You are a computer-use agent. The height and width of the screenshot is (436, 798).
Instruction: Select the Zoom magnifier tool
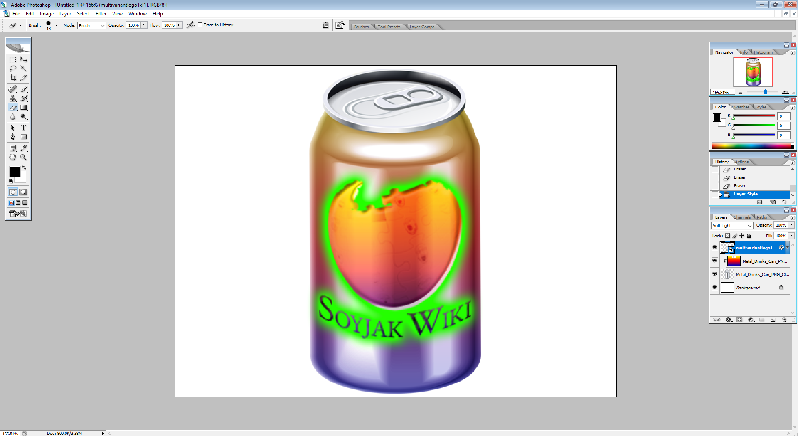pyautogui.click(x=24, y=158)
